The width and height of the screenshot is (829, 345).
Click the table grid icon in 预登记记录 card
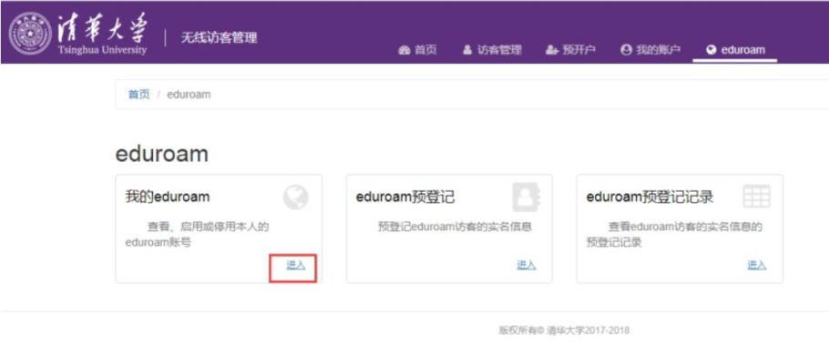point(756,197)
